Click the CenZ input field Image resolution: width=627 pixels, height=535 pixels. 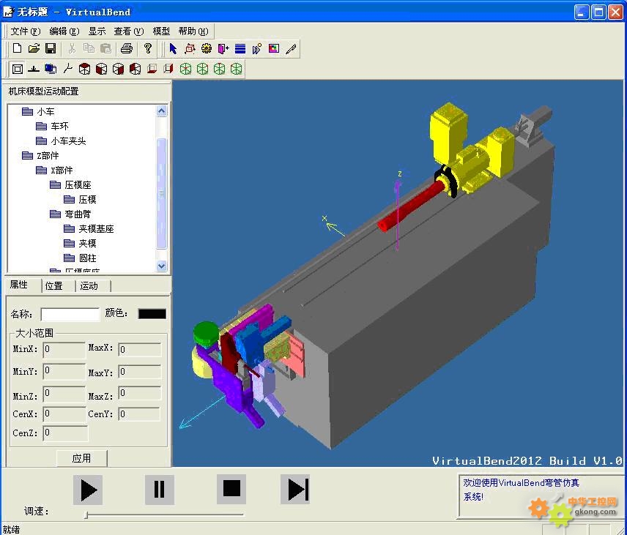click(66, 433)
